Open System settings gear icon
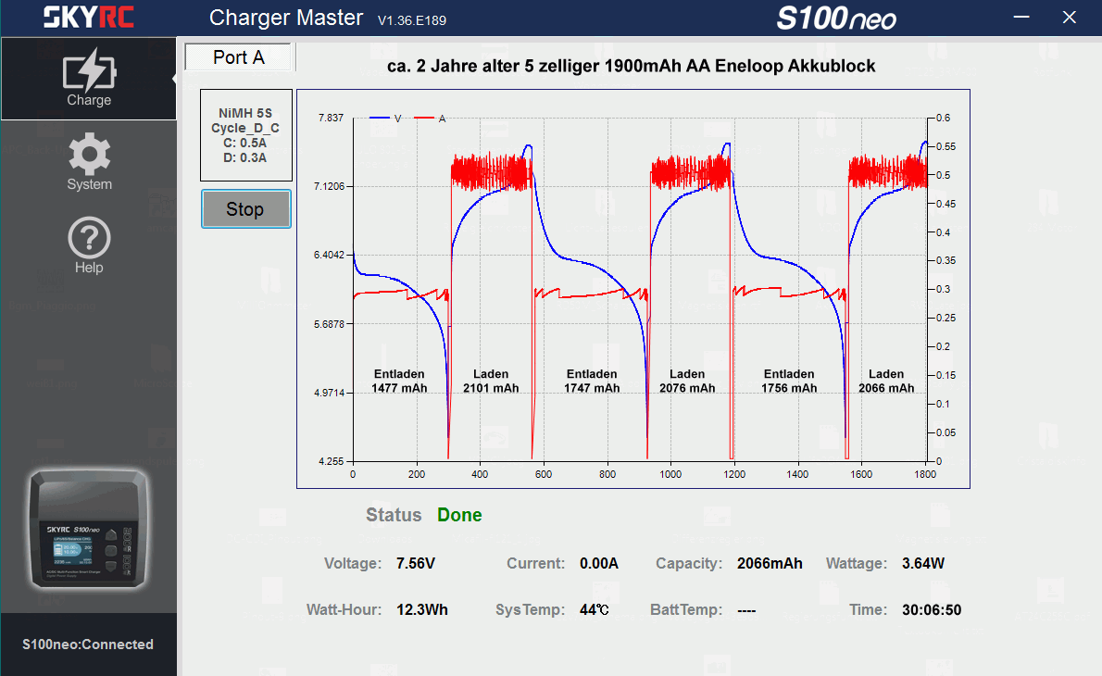 click(x=89, y=159)
